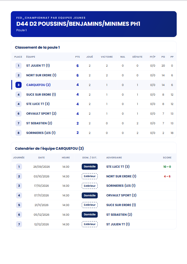Click journée badge 4 in calendar
This screenshot has width=187, height=264.
pos(19,195)
